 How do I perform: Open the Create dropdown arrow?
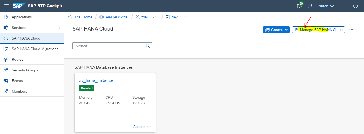pos(286,30)
